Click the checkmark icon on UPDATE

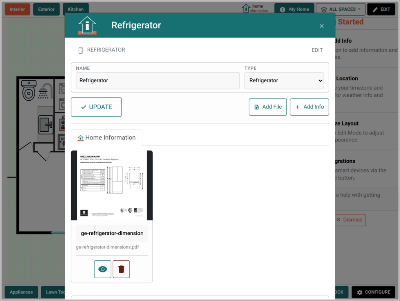[x=83, y=107]
